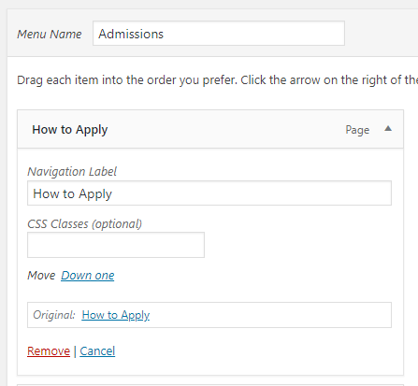Click the Move label text
Image resolution: width=418 pixels, height=386 pixels.
tap(41, 276)
